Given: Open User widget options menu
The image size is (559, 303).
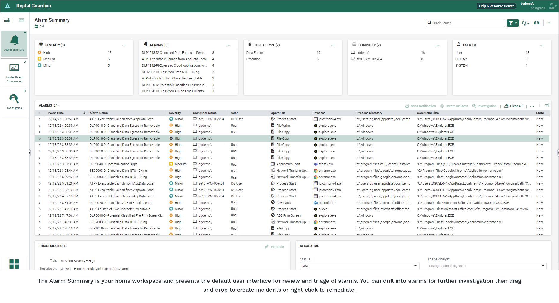Looking at the screenshot, I should [x=542, y=46].
